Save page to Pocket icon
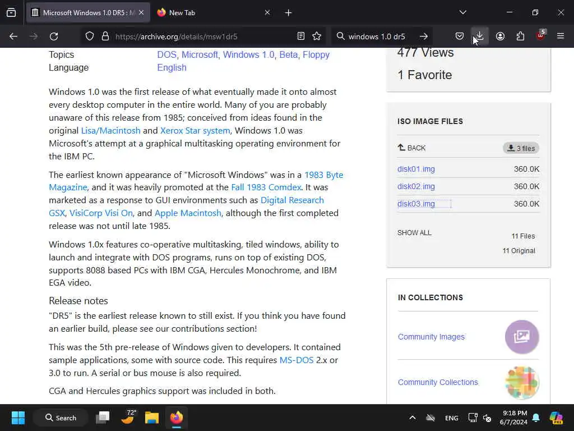The height and width of the screenshot is (431, 574). (460, 36)
